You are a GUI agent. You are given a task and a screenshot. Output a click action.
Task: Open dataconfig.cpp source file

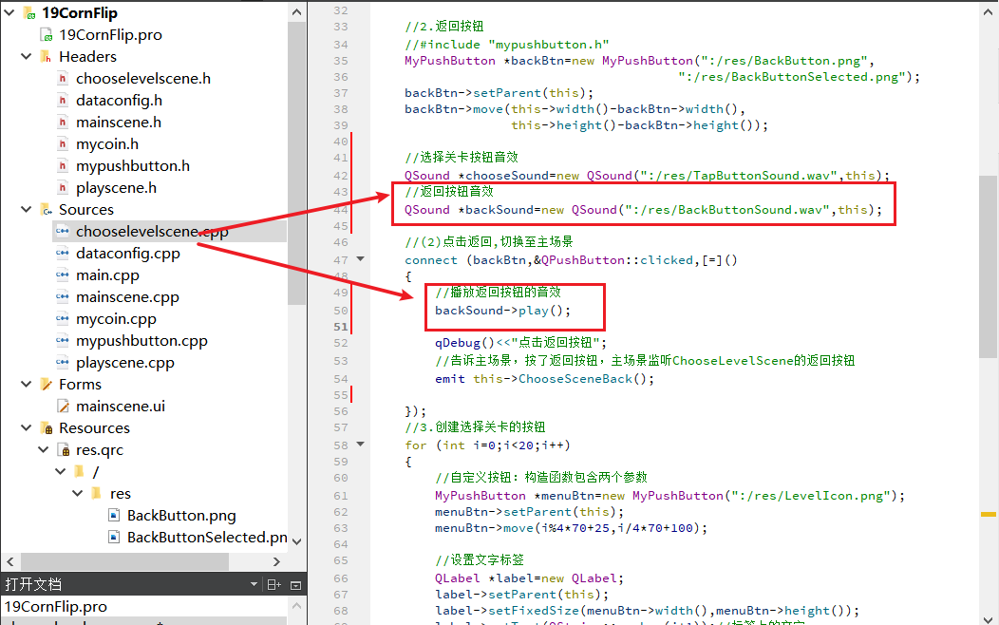coord(128,253)
